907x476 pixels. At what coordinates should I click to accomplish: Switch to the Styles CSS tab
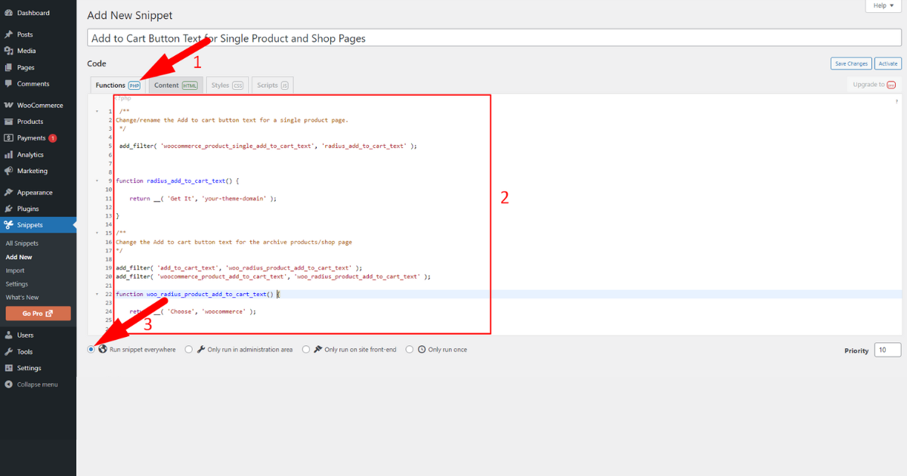coord(228,85)
